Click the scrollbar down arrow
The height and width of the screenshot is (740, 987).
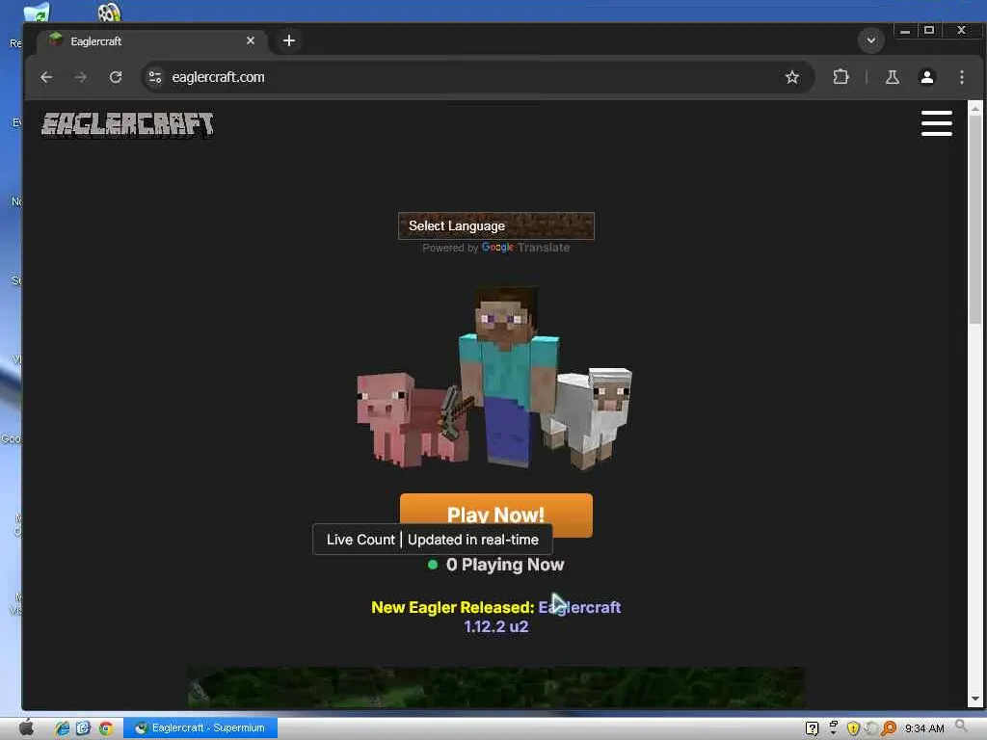tap(975, 700)
